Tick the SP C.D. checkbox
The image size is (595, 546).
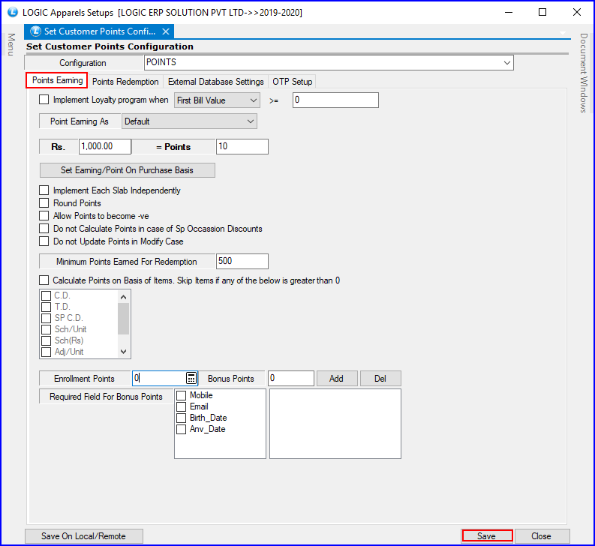46,318
